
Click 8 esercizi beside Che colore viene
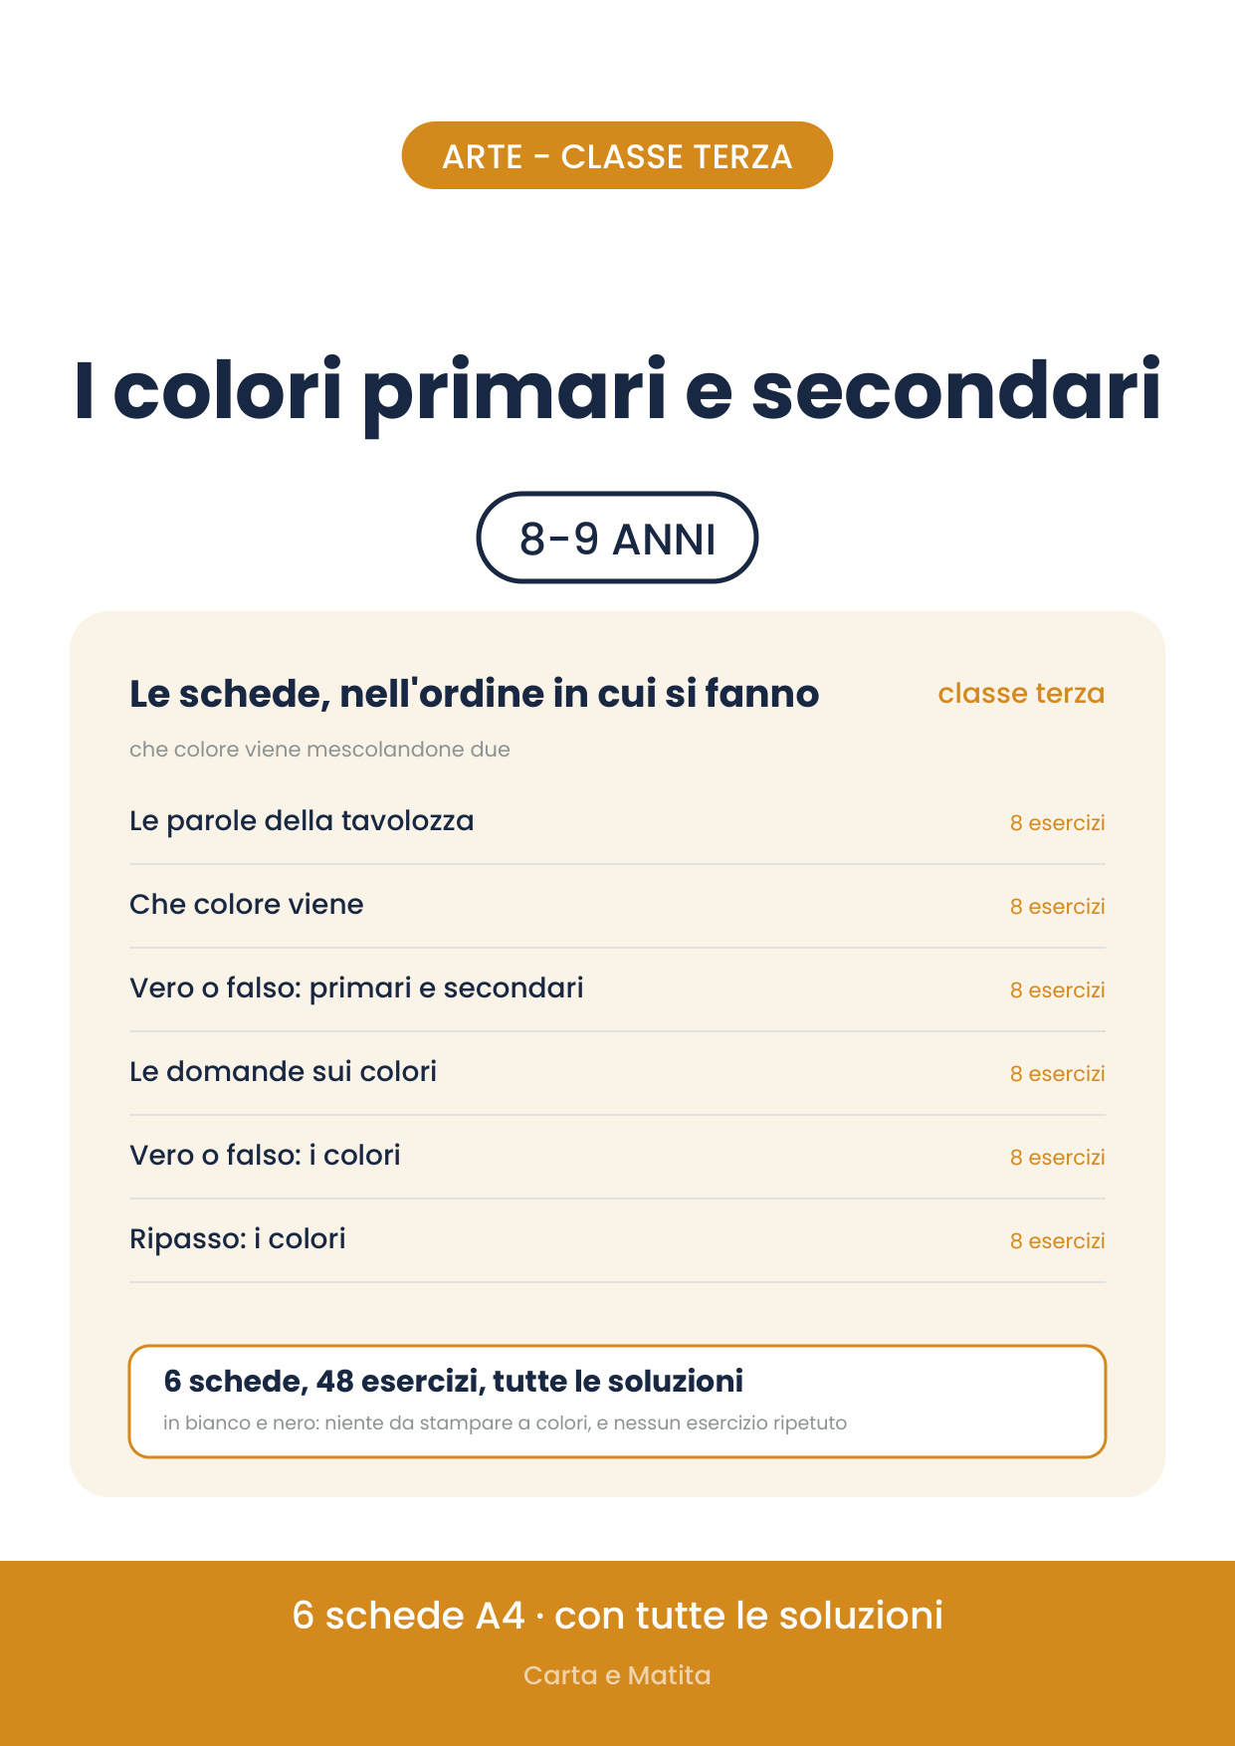[x=1057, y=907]
